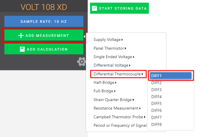Click the settings gear icon
Screen dimensions: 200x137
(82, 61)
